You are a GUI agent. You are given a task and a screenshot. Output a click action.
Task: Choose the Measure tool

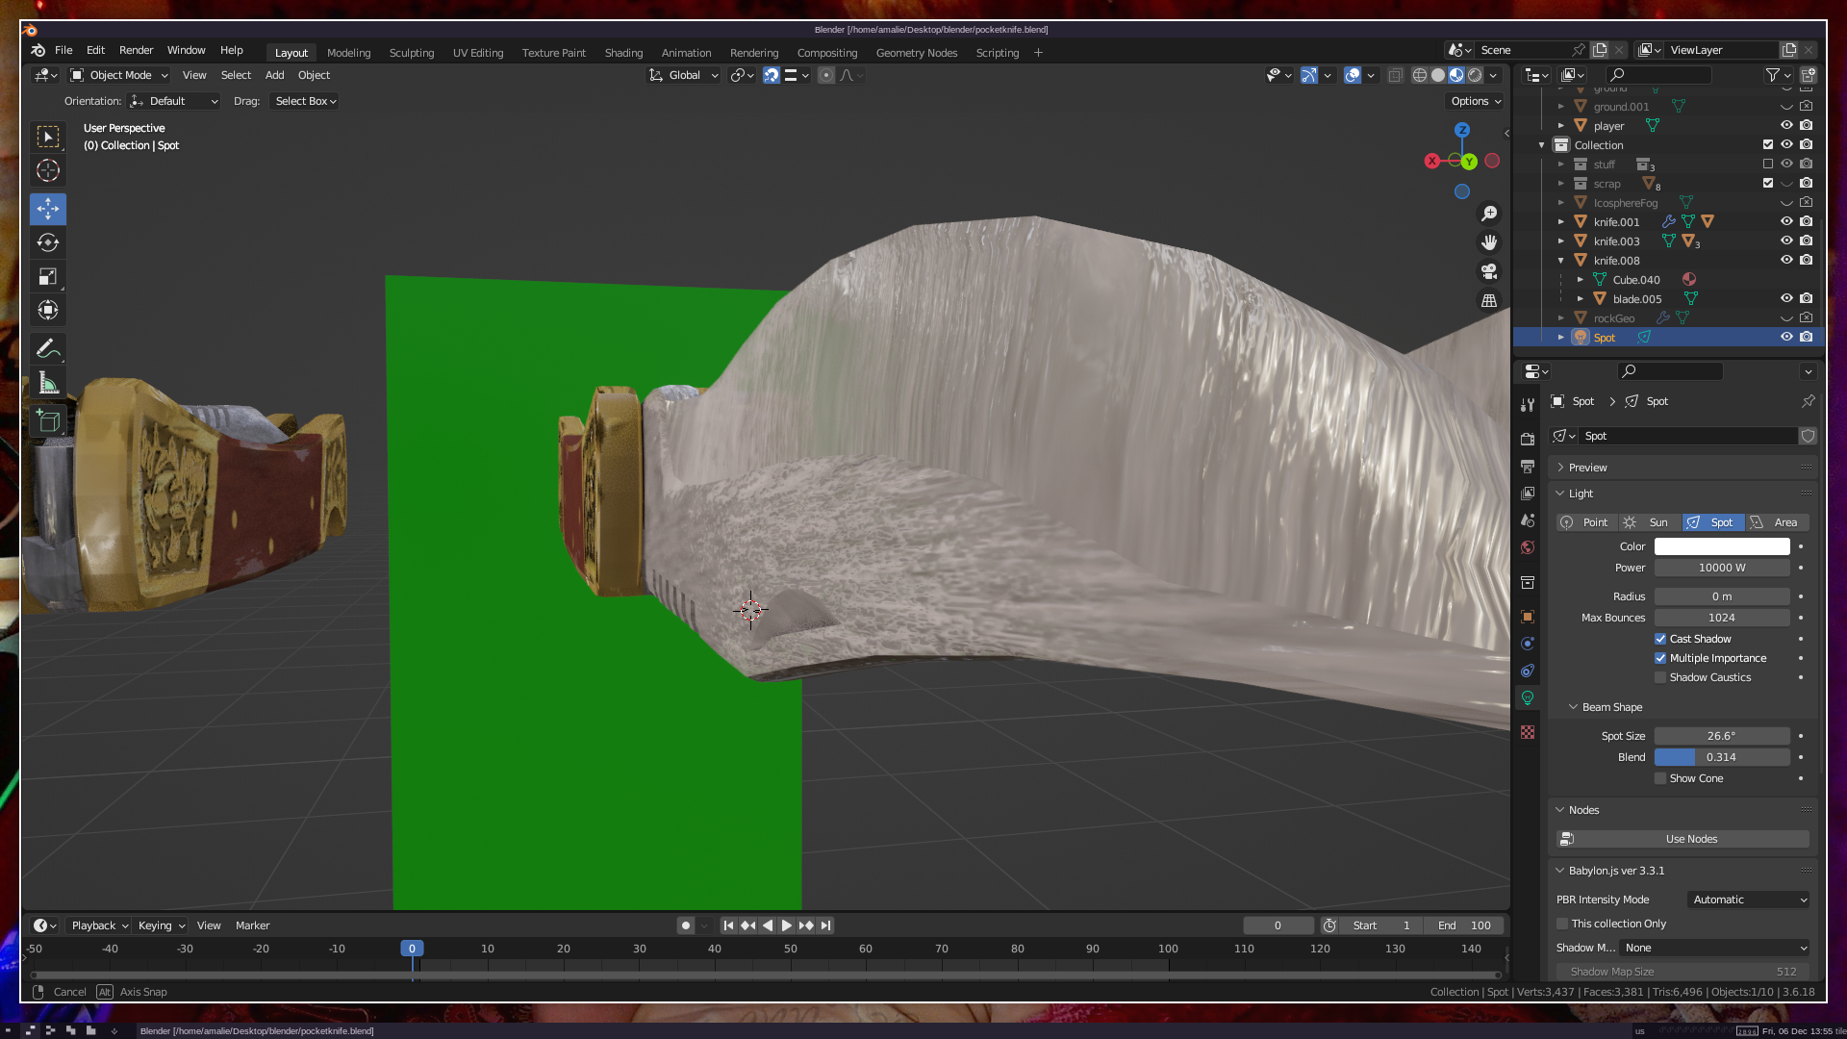(x=47, y=384)
